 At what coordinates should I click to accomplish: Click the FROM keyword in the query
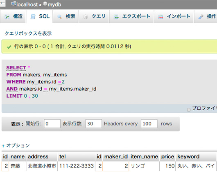click(x=14, y=75)
